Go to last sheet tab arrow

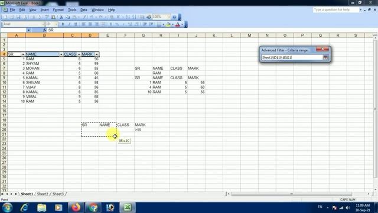coord(16,194)
